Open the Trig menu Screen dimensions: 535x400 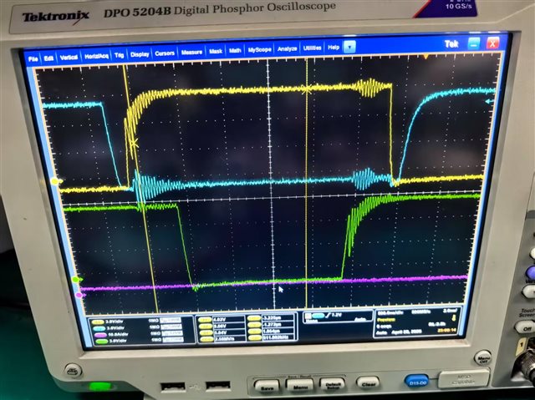tap(119, 55)
